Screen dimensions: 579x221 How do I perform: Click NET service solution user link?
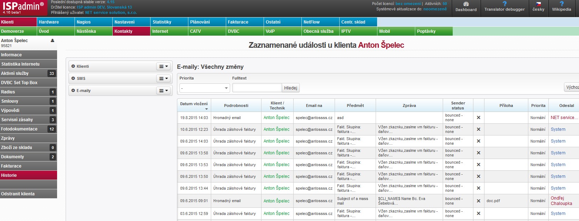[x=111, y=12]
